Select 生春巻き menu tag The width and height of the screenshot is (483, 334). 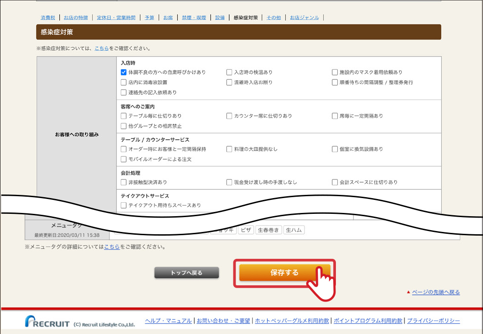[x=268, y=230]
